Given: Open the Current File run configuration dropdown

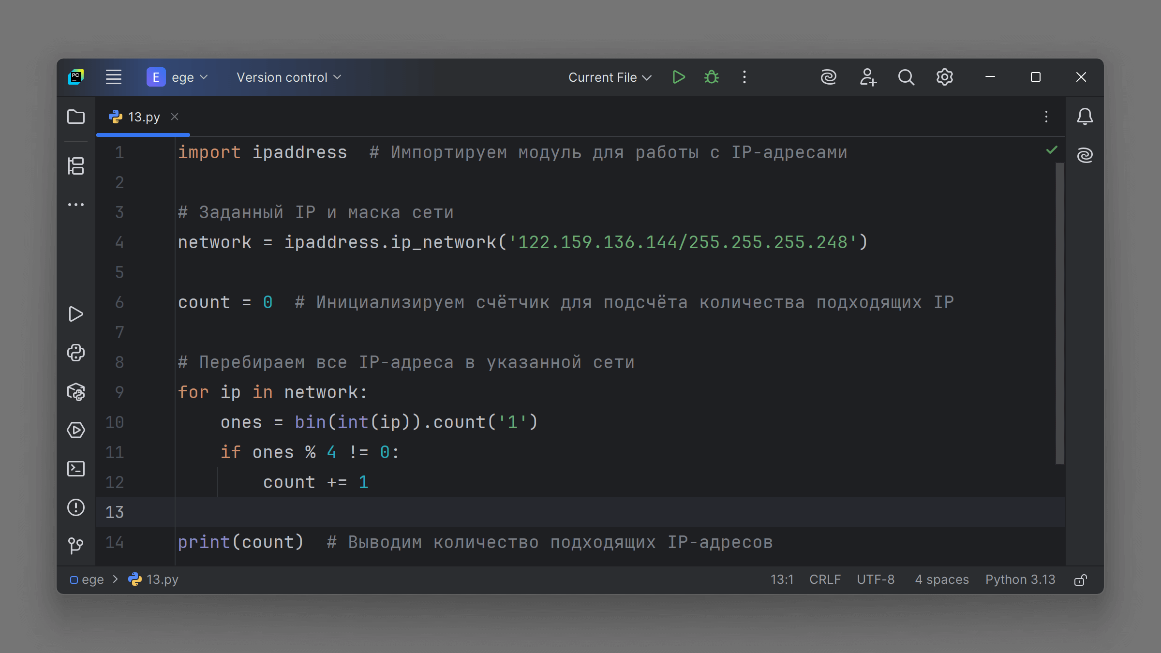Looking at the screenshot, I should [x=610, y=77].
